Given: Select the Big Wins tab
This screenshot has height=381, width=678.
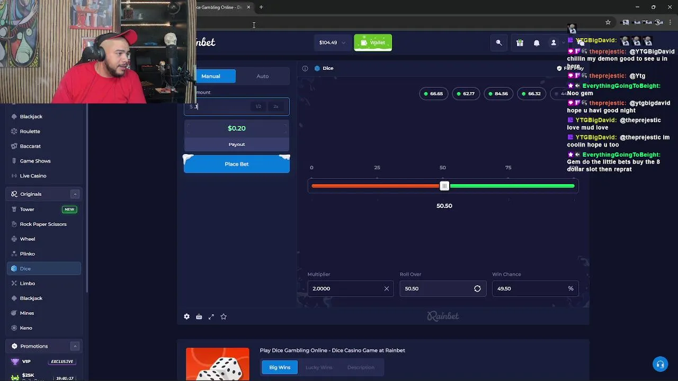Looking at the screenshot, I should 280,367.
